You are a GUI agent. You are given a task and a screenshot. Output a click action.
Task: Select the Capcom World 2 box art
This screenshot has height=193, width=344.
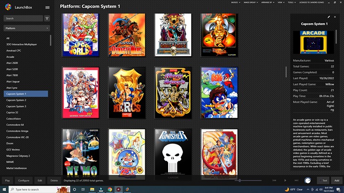pyautogui.click(x=81, y=35)
